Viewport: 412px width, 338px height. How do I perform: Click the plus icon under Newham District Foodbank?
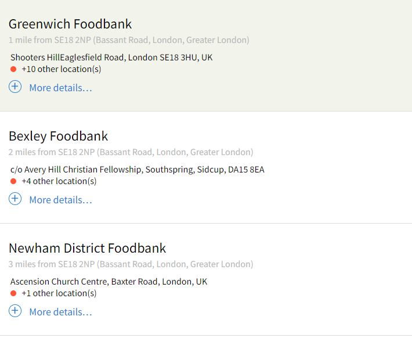coord(15,311)
